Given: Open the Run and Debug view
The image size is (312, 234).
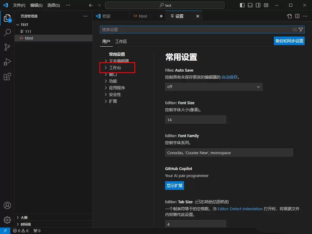Looking at the screenshot, I should coord(7,62).
